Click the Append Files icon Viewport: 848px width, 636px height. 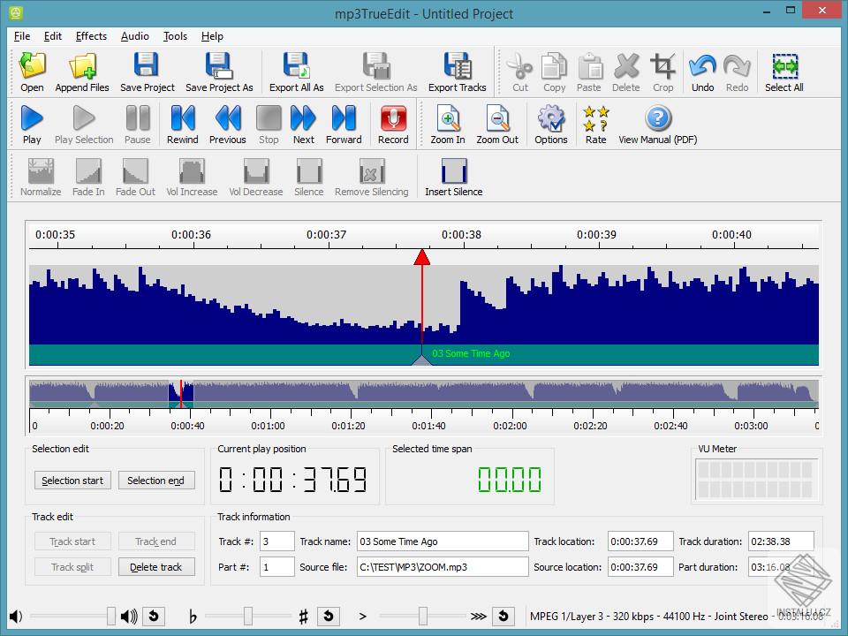(x=82, y=67)
